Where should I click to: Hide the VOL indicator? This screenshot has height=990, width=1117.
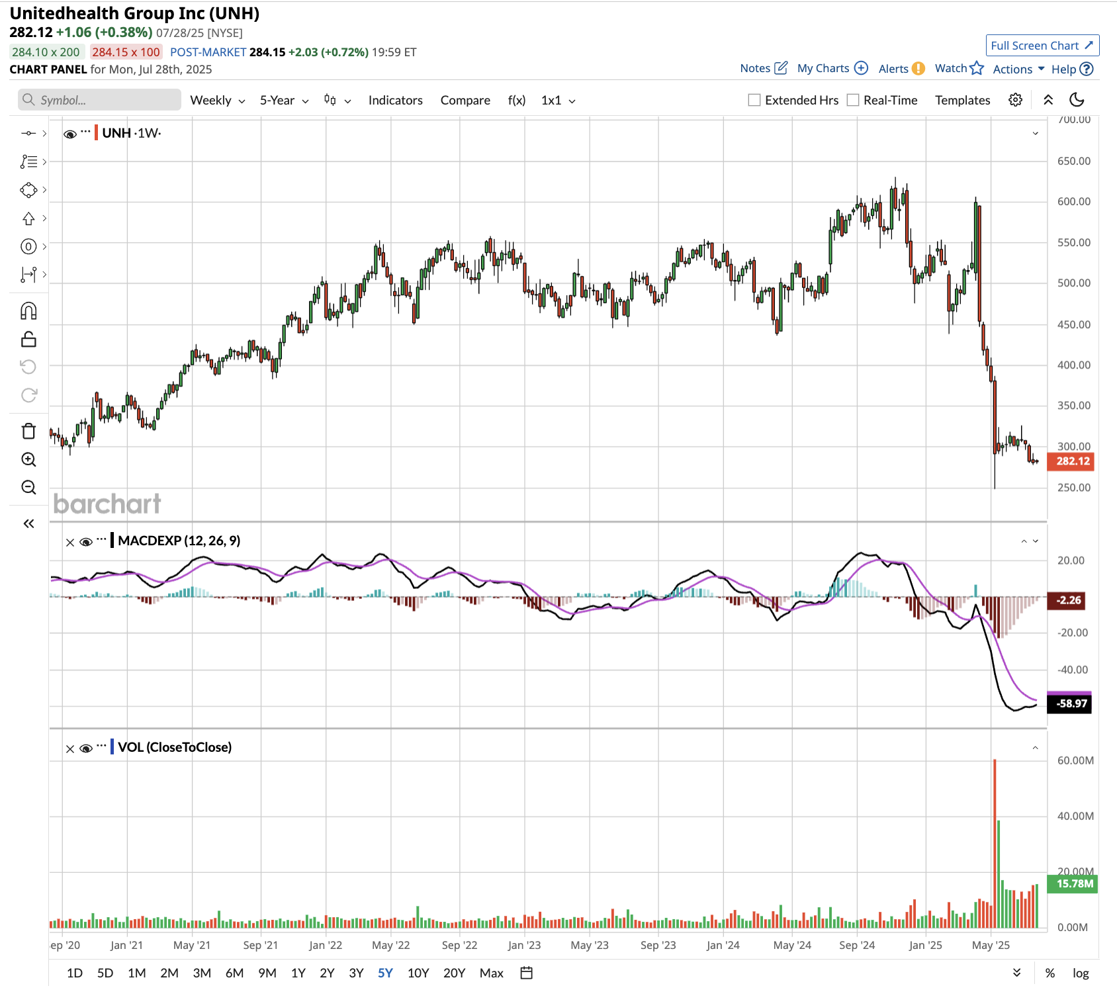point(85,748)
